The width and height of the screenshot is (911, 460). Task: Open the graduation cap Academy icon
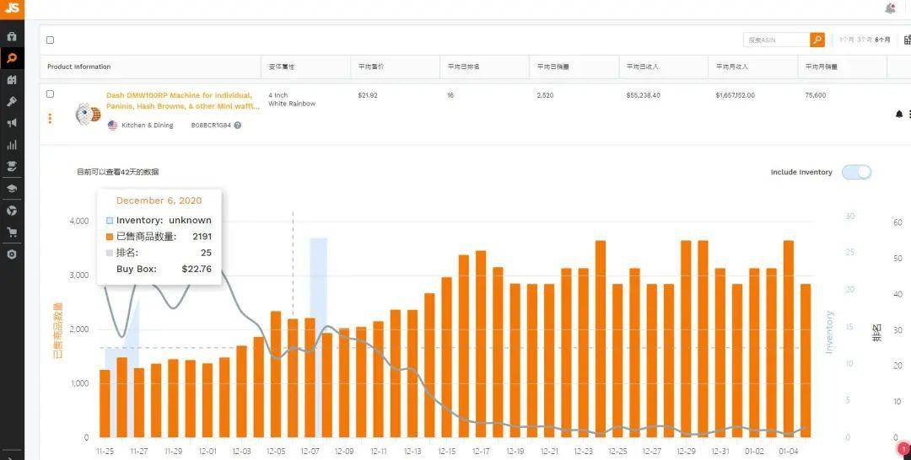point(12,189)
